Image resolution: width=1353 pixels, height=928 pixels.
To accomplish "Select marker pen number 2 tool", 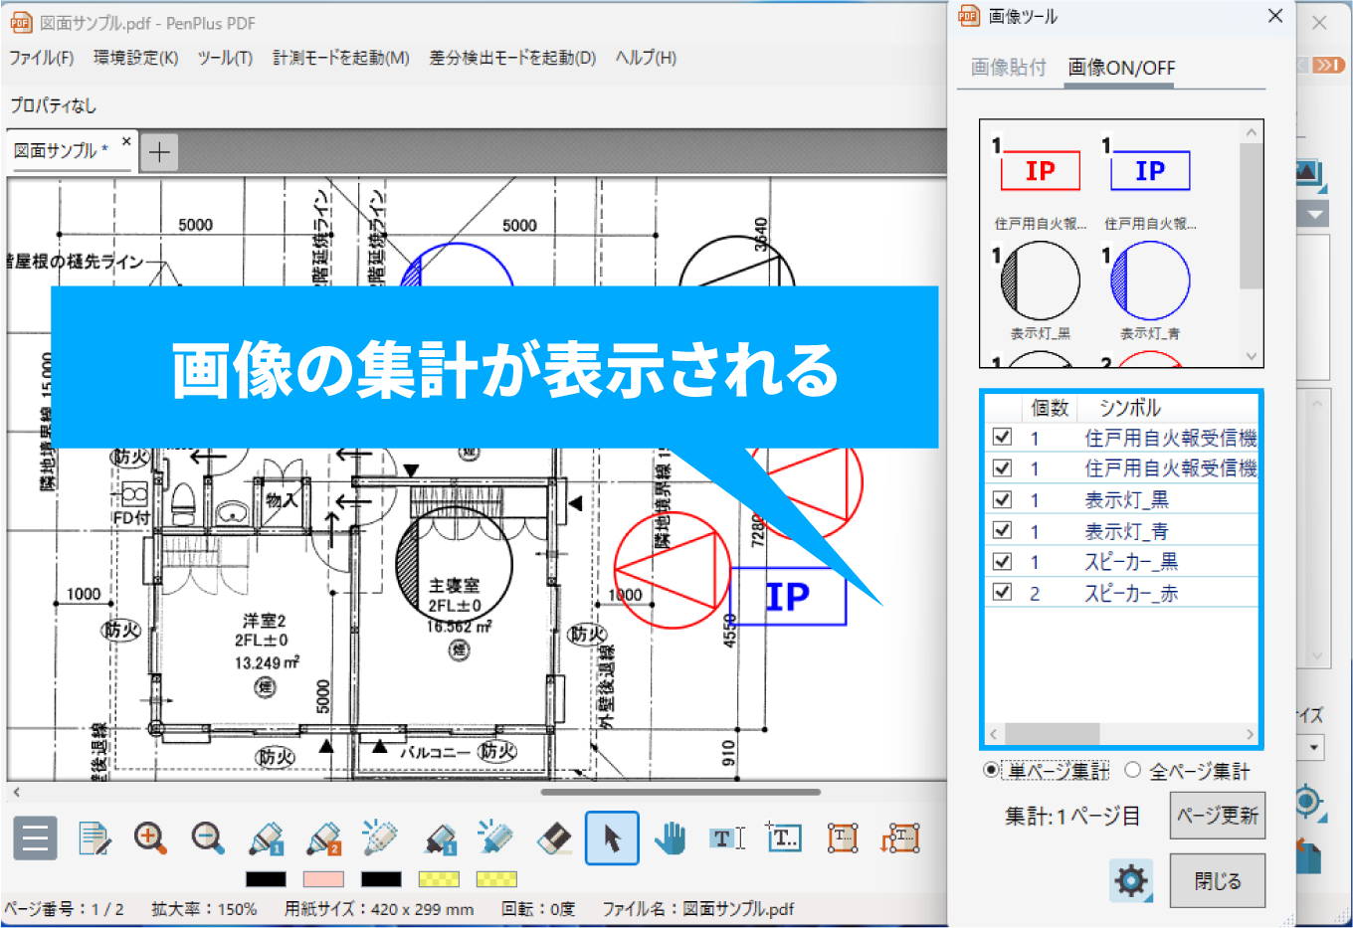I will coord(323,838).
